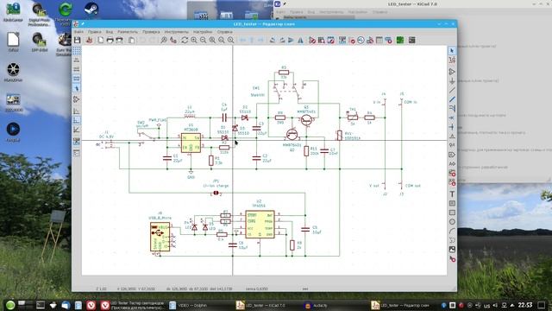This screenshot has width=552, height=311.
Task: Open page settings icon in toolbar
Action: [x=101, y=41]
